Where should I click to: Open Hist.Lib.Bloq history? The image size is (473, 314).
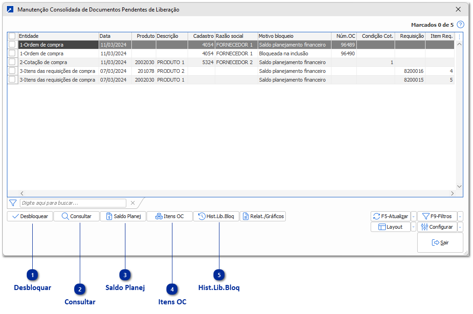point(216,216)
